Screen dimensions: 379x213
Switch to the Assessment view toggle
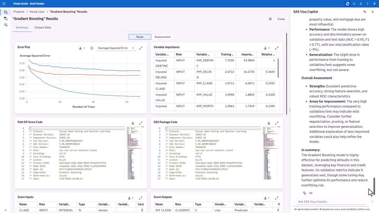[162, 37]
